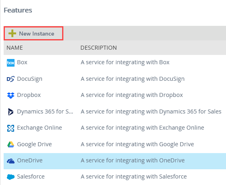Select the Dropbox feature name
This screenshot has width=226, height=185.
[29, 95]
